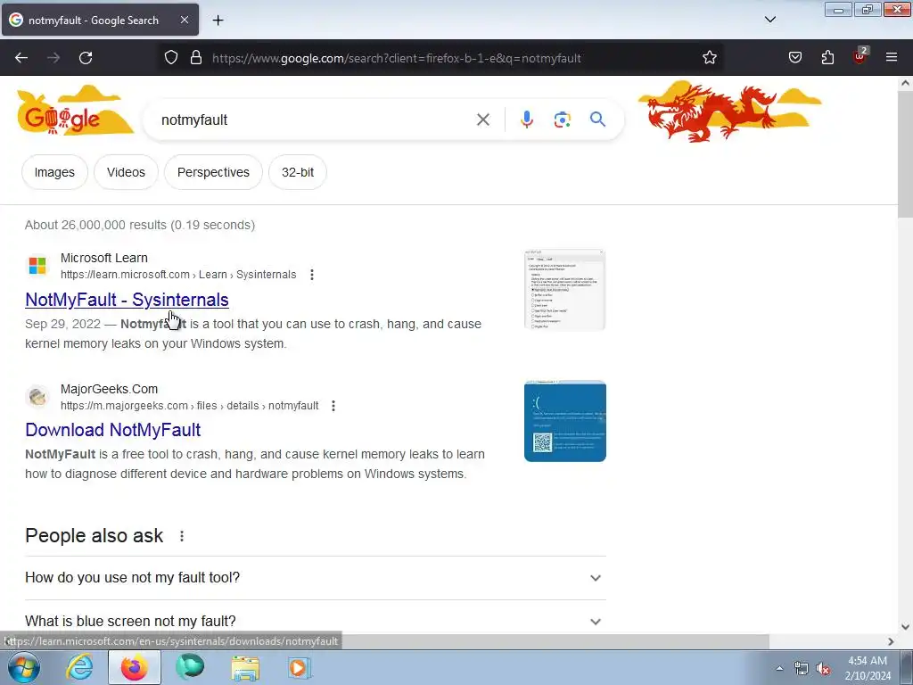The height and width of the screenshot is (685, 913).
Task: Click the horizontal scrollbar right arrow
Action: [x=891, y=641]
